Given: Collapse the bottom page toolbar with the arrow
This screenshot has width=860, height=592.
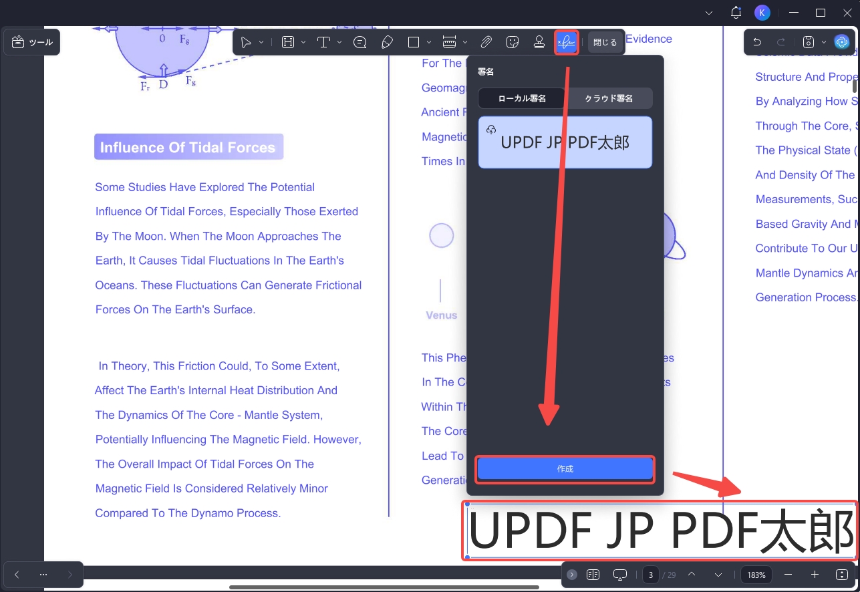Looking at the screenshot, I should (572, 575).
